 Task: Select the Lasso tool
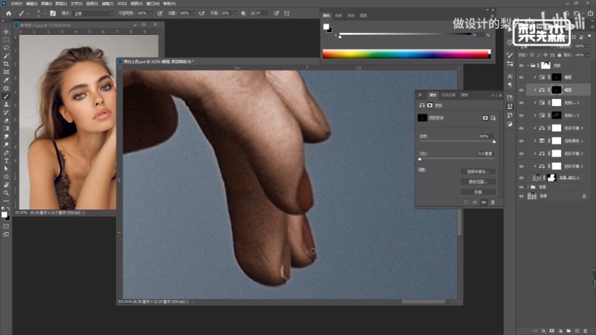coord(6,48)
